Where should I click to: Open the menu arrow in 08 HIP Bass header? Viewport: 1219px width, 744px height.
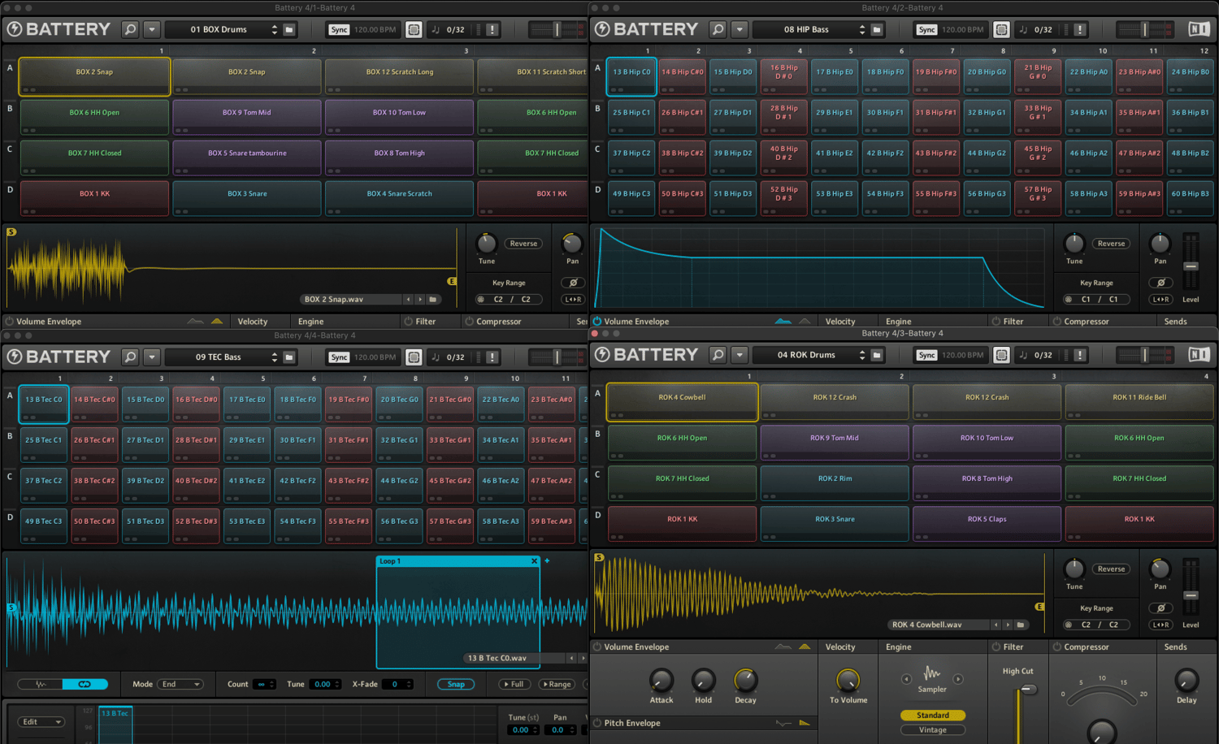pos(740,30)
